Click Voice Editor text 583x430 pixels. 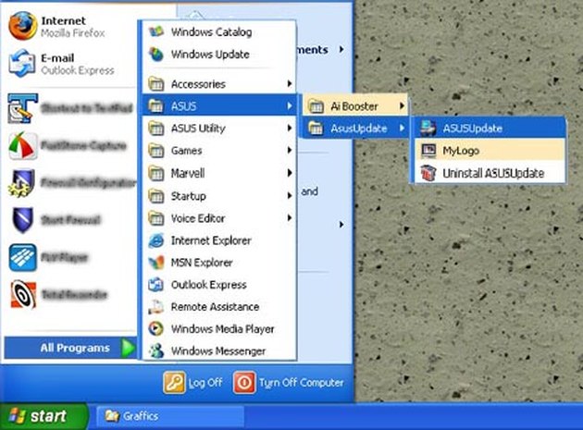coord(198,218)
